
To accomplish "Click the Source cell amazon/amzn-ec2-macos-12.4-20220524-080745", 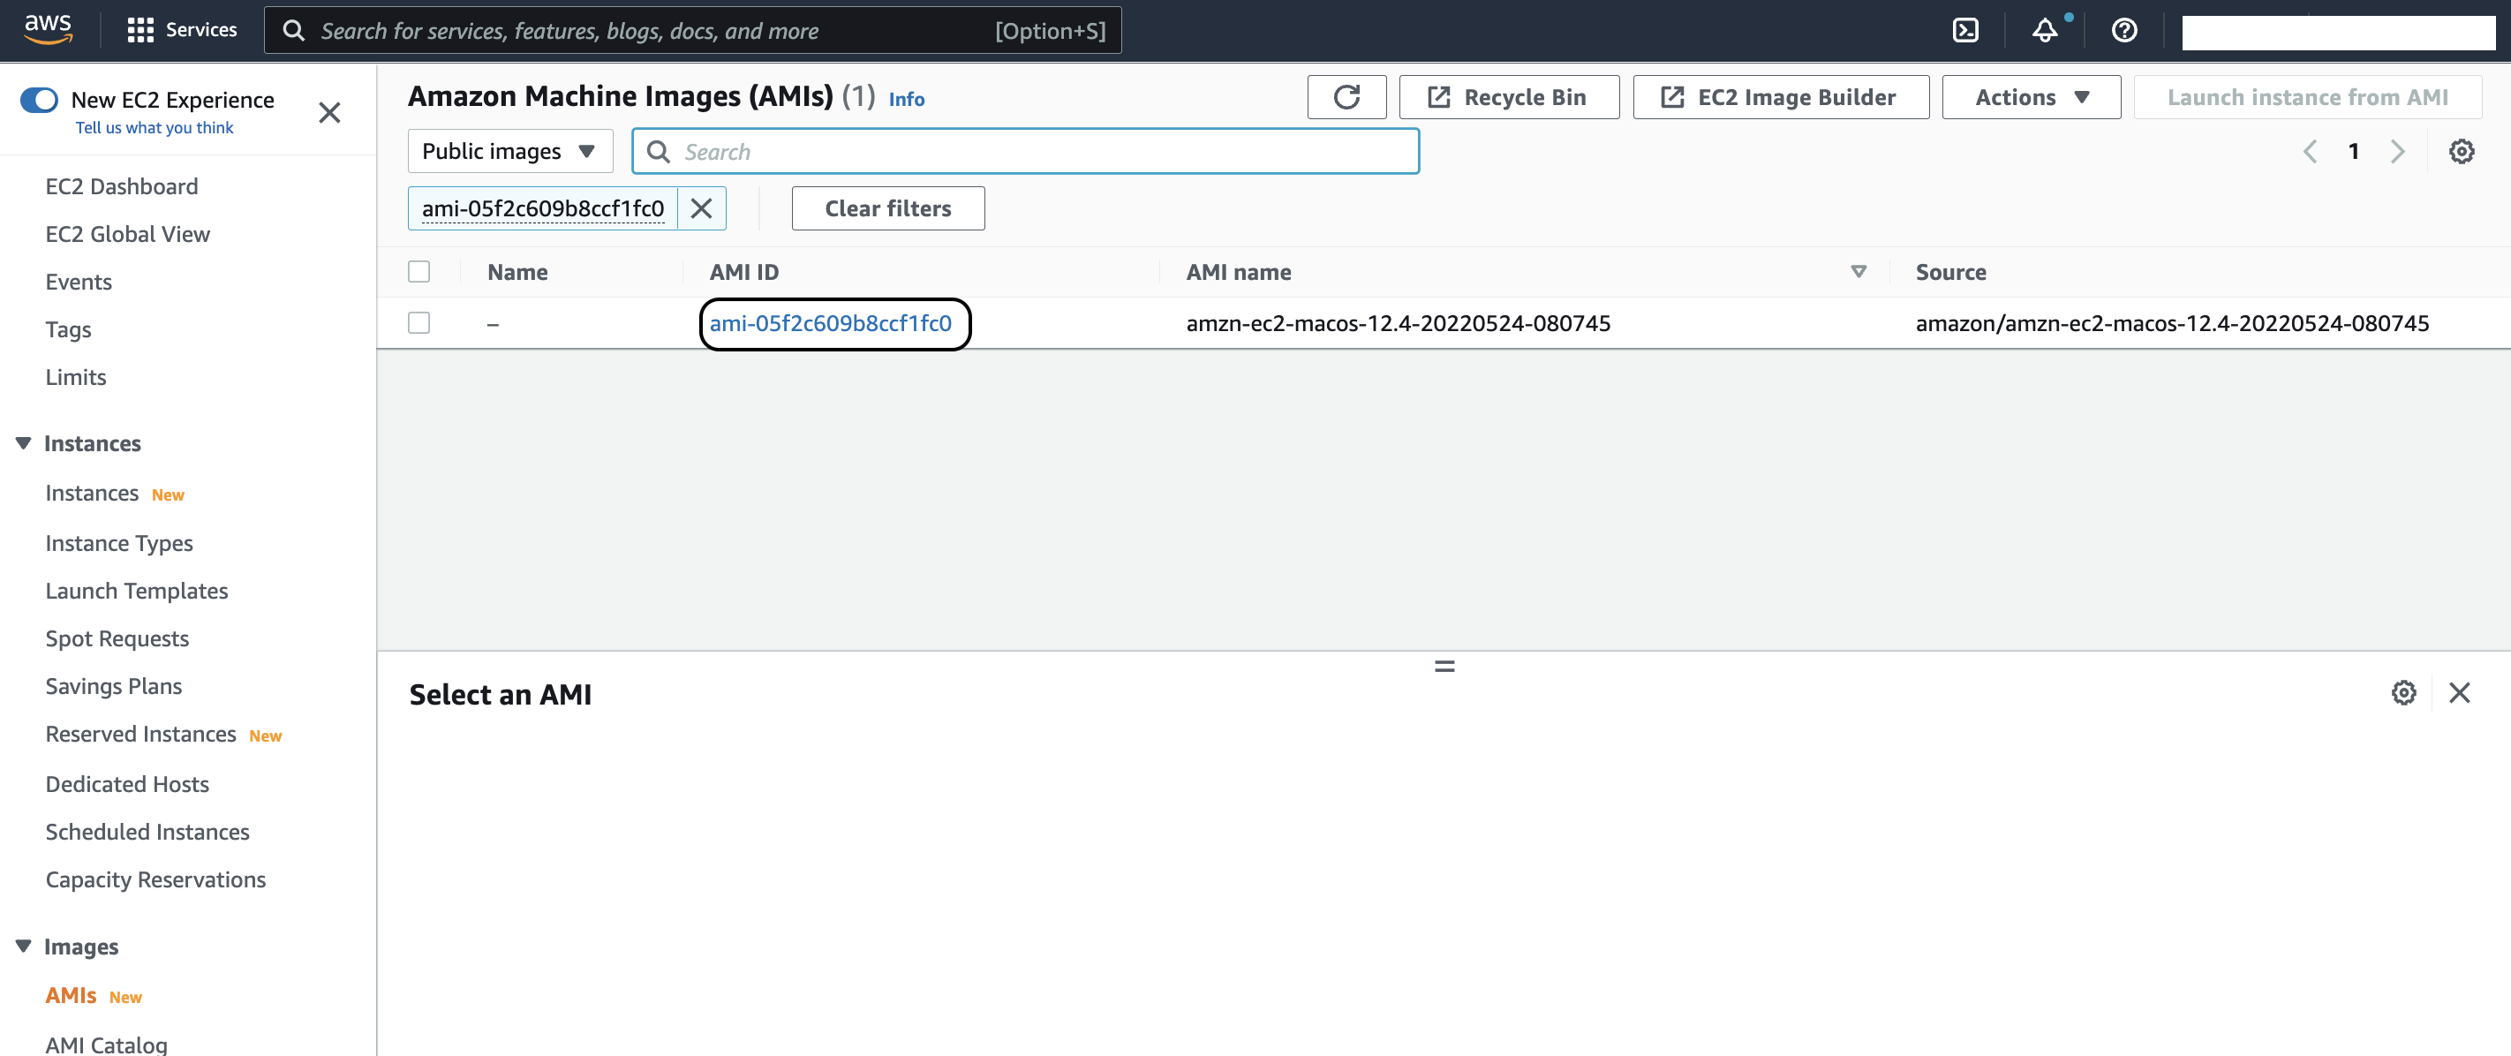I will tap(2172, 323).
